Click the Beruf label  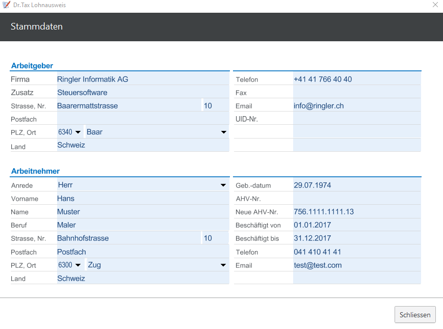19,225
